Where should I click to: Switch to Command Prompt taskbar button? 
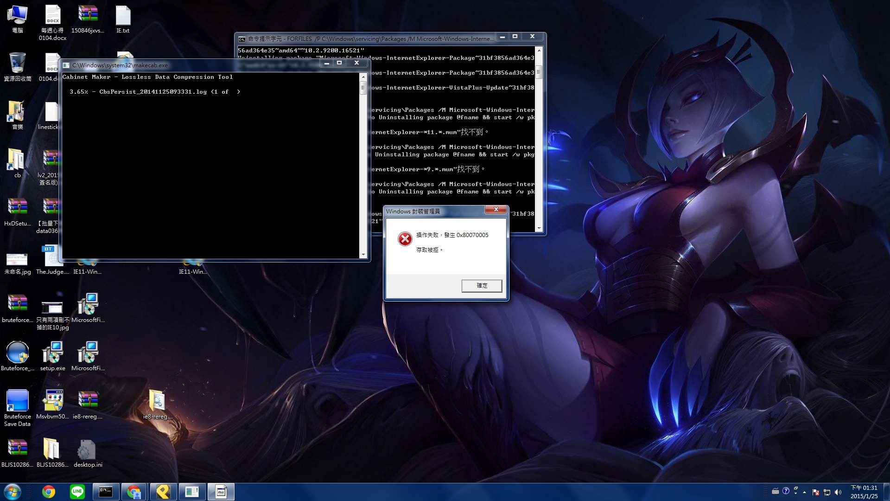[106, 492]
